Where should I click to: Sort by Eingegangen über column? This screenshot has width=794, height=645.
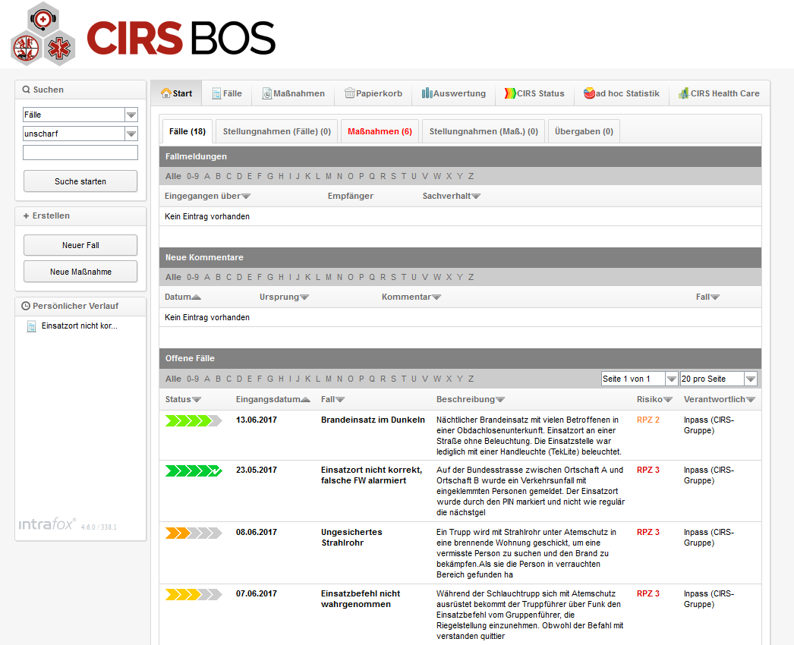click(x=207, y=196)
